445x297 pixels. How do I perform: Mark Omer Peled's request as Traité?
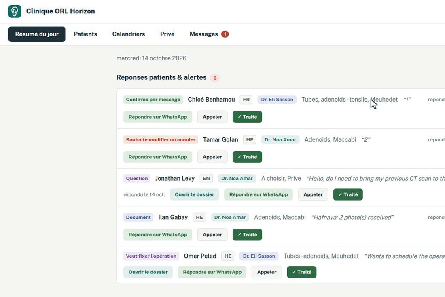coord(302,272)
